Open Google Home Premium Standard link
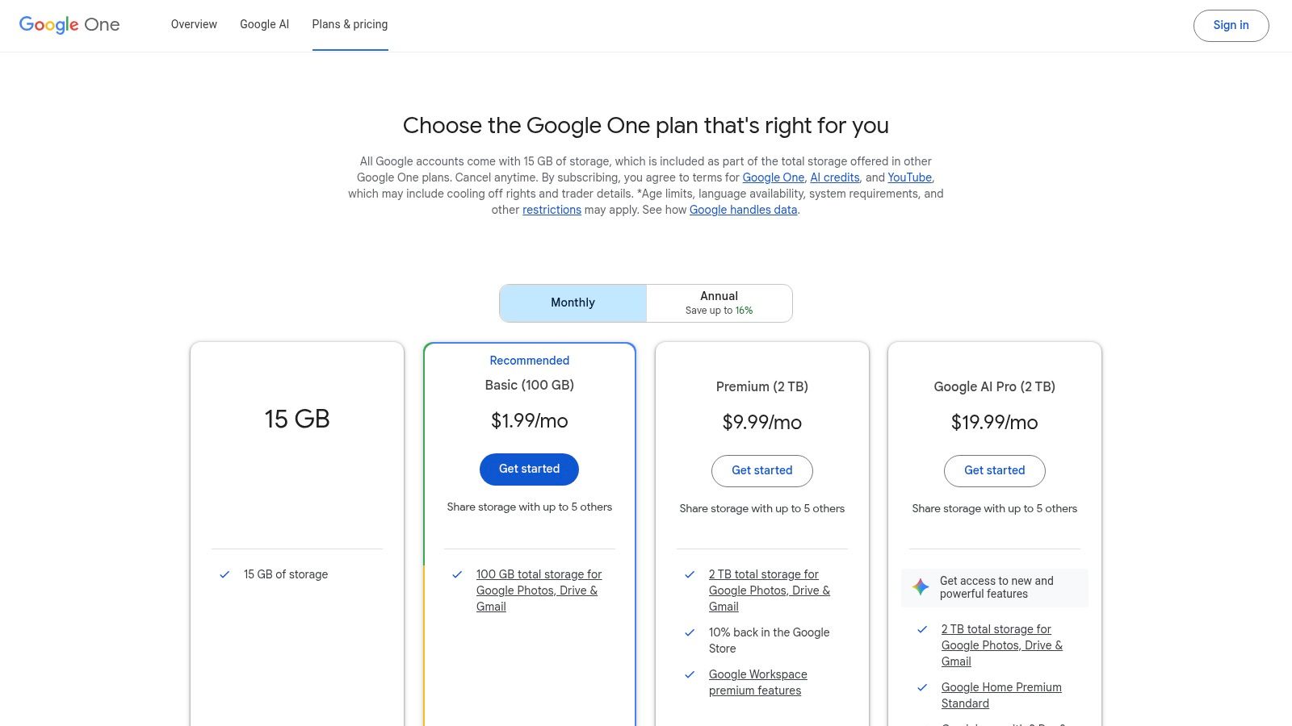This screenshot has height=726, width=1292. click(1001, 695)
